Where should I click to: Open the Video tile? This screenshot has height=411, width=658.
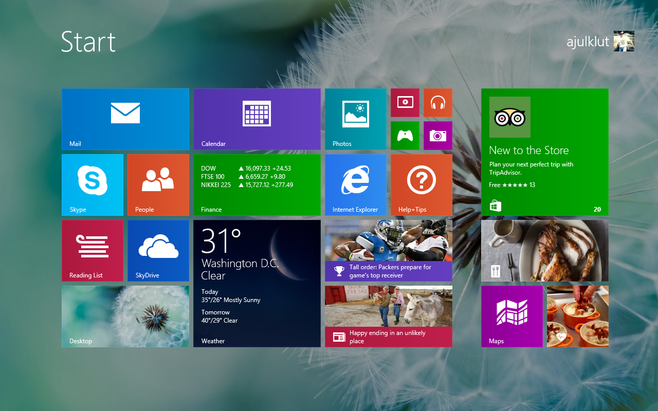click(405, 103)
